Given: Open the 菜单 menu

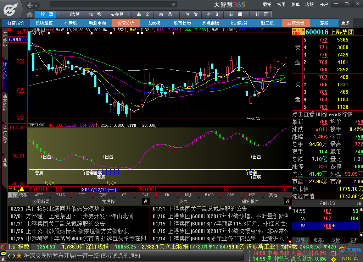Looking at the screenshot, I should tap(295, 4).
